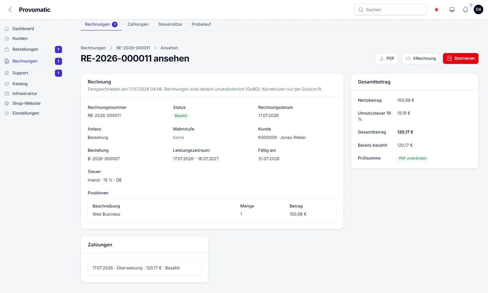Click the Bestellungen bag icon
The image size is (488, 293).
click(x=7, y=49)
